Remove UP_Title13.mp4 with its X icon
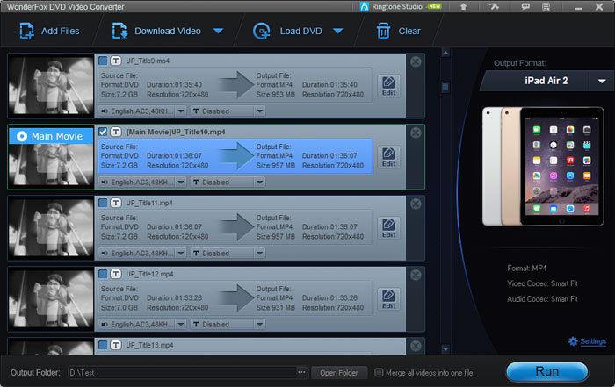Screen dimensions: 615x387 [x=416, y=346]
